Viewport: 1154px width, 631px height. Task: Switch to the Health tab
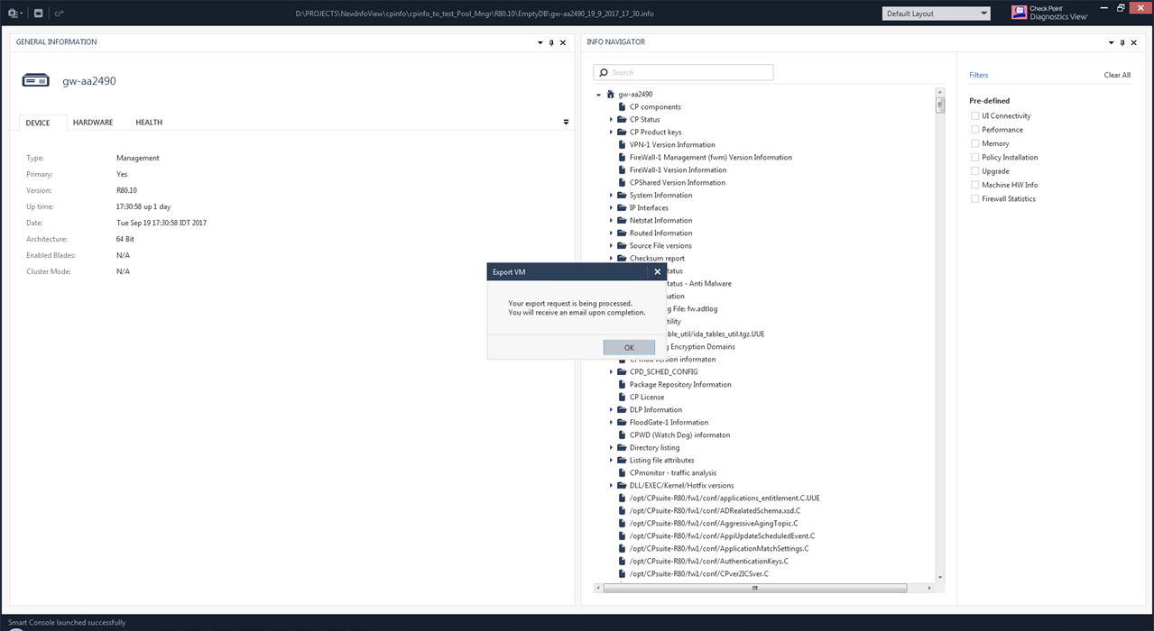(149, 123)
